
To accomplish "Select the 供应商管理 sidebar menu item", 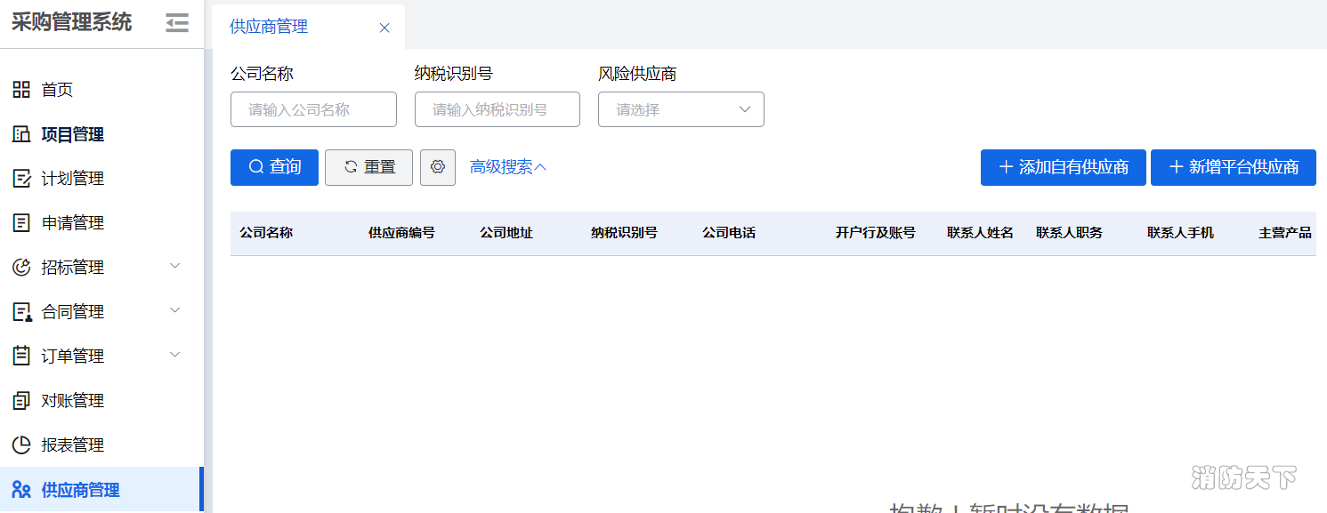I will coord(80,490).
